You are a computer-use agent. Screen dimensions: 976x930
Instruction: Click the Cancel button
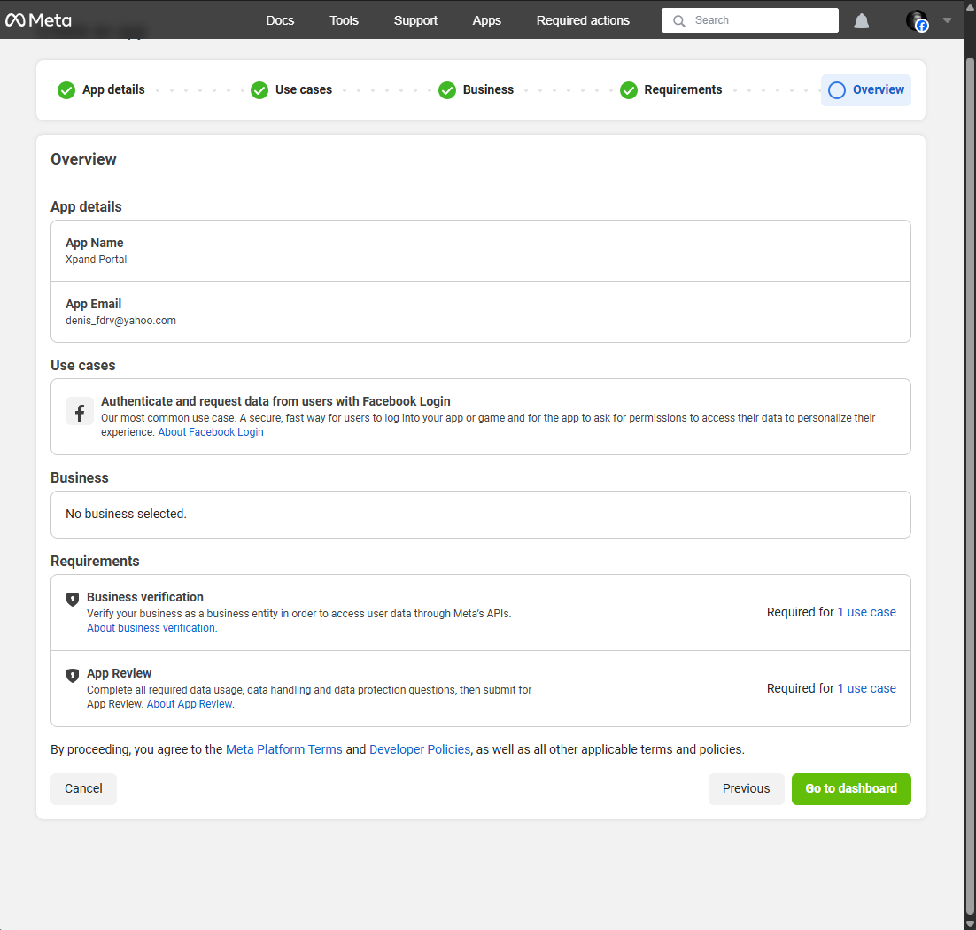[83, 788]
